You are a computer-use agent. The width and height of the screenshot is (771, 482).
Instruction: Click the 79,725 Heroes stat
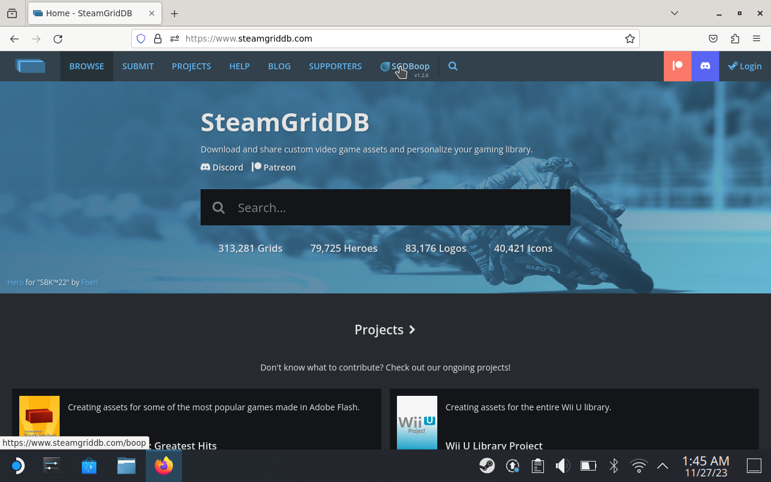[344, 248]
